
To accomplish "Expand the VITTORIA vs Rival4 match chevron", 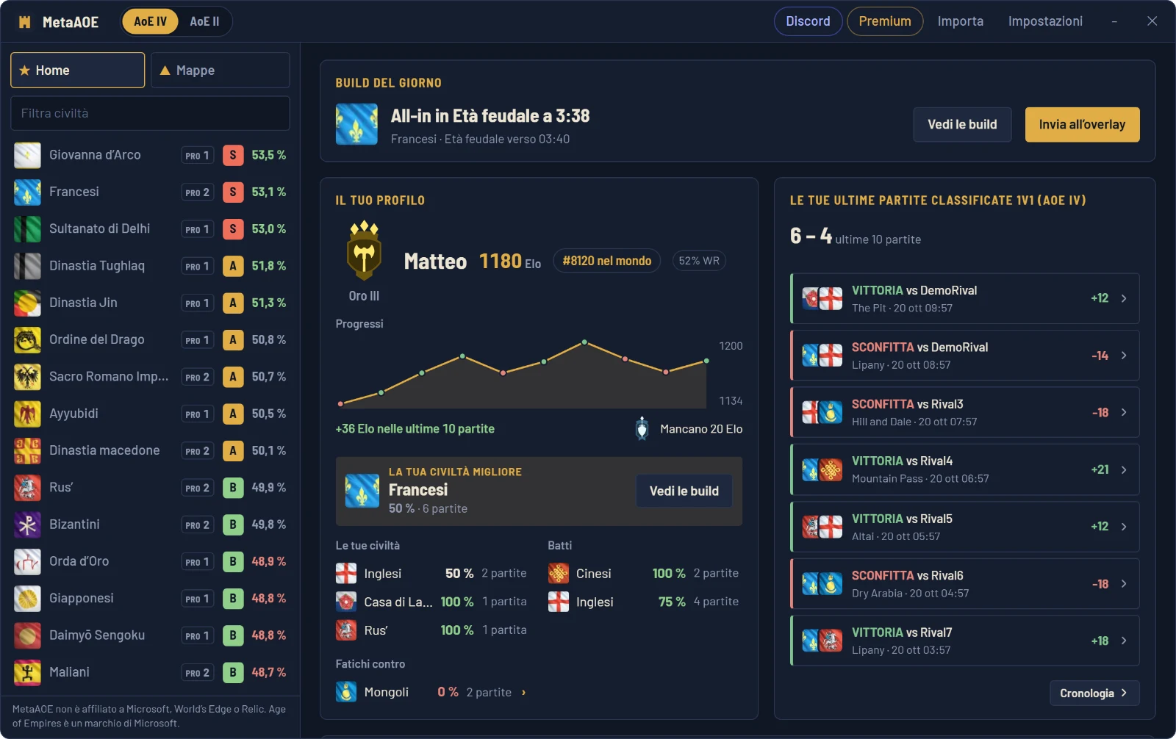I will [x=1124, y=469].
